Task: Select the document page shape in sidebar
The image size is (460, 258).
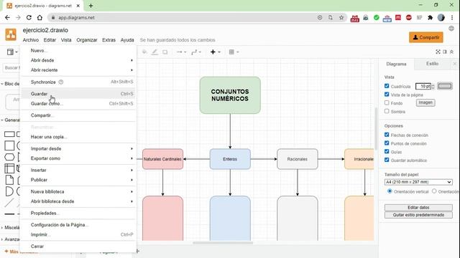Action: [x=9, y=180]
